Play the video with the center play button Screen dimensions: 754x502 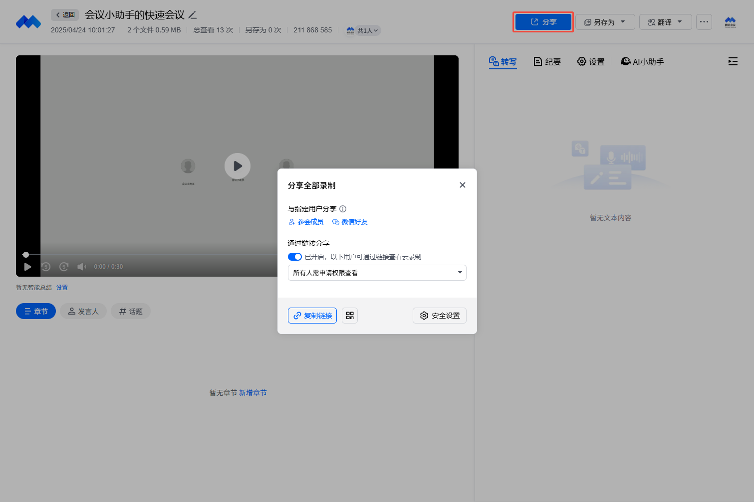tap(238, 166)
